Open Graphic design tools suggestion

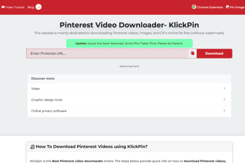tap(129, 100)
